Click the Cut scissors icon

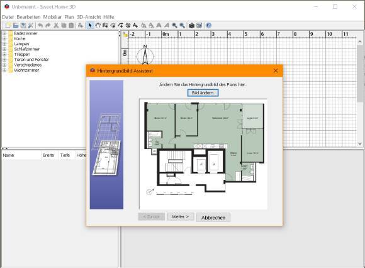[x=56, y=25]
